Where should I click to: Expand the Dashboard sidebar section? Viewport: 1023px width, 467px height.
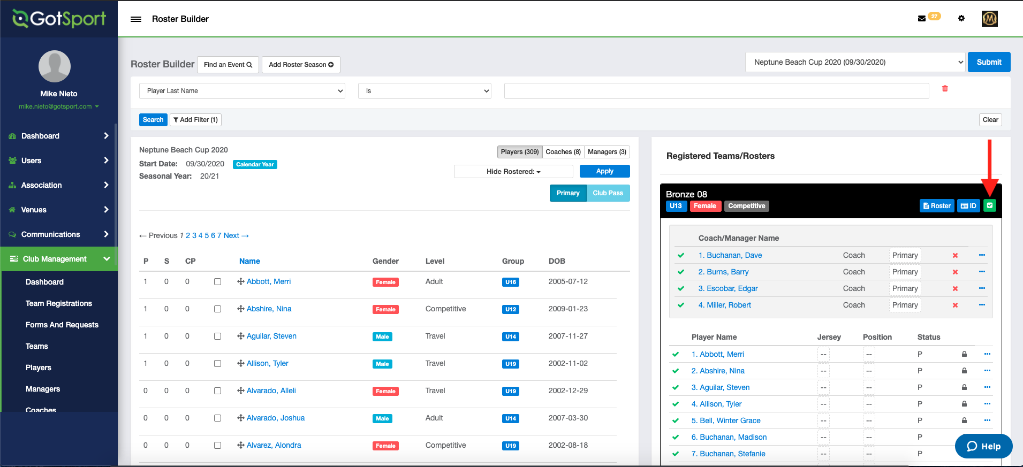[x=59, y=136]
